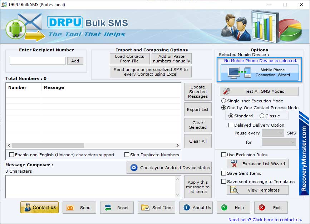
Task: Click the 'Total Numbers : 0' label
Action: (x=26, y=78)
